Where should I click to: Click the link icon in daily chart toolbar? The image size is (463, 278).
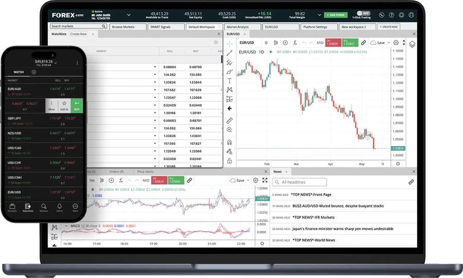point(364,43)
